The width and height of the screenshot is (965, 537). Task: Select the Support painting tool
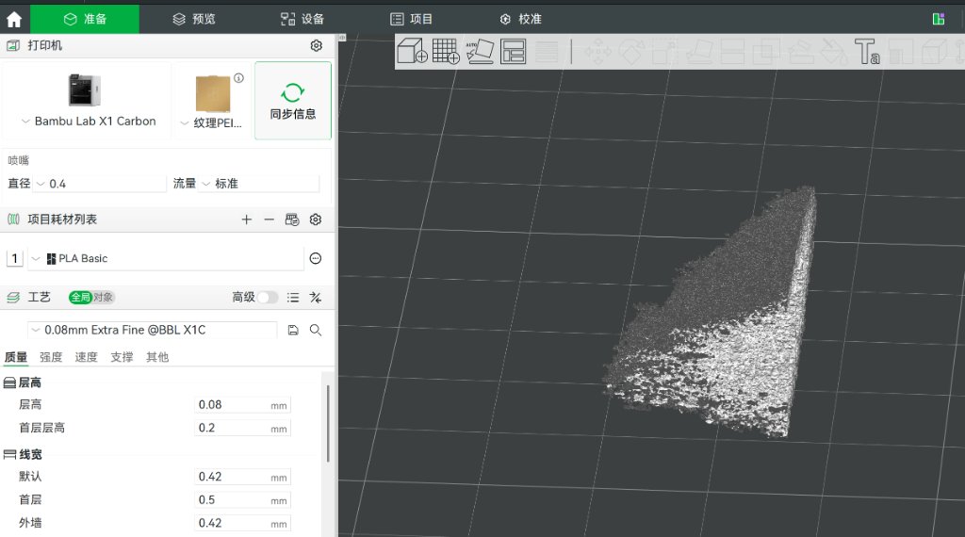(800, 52)
